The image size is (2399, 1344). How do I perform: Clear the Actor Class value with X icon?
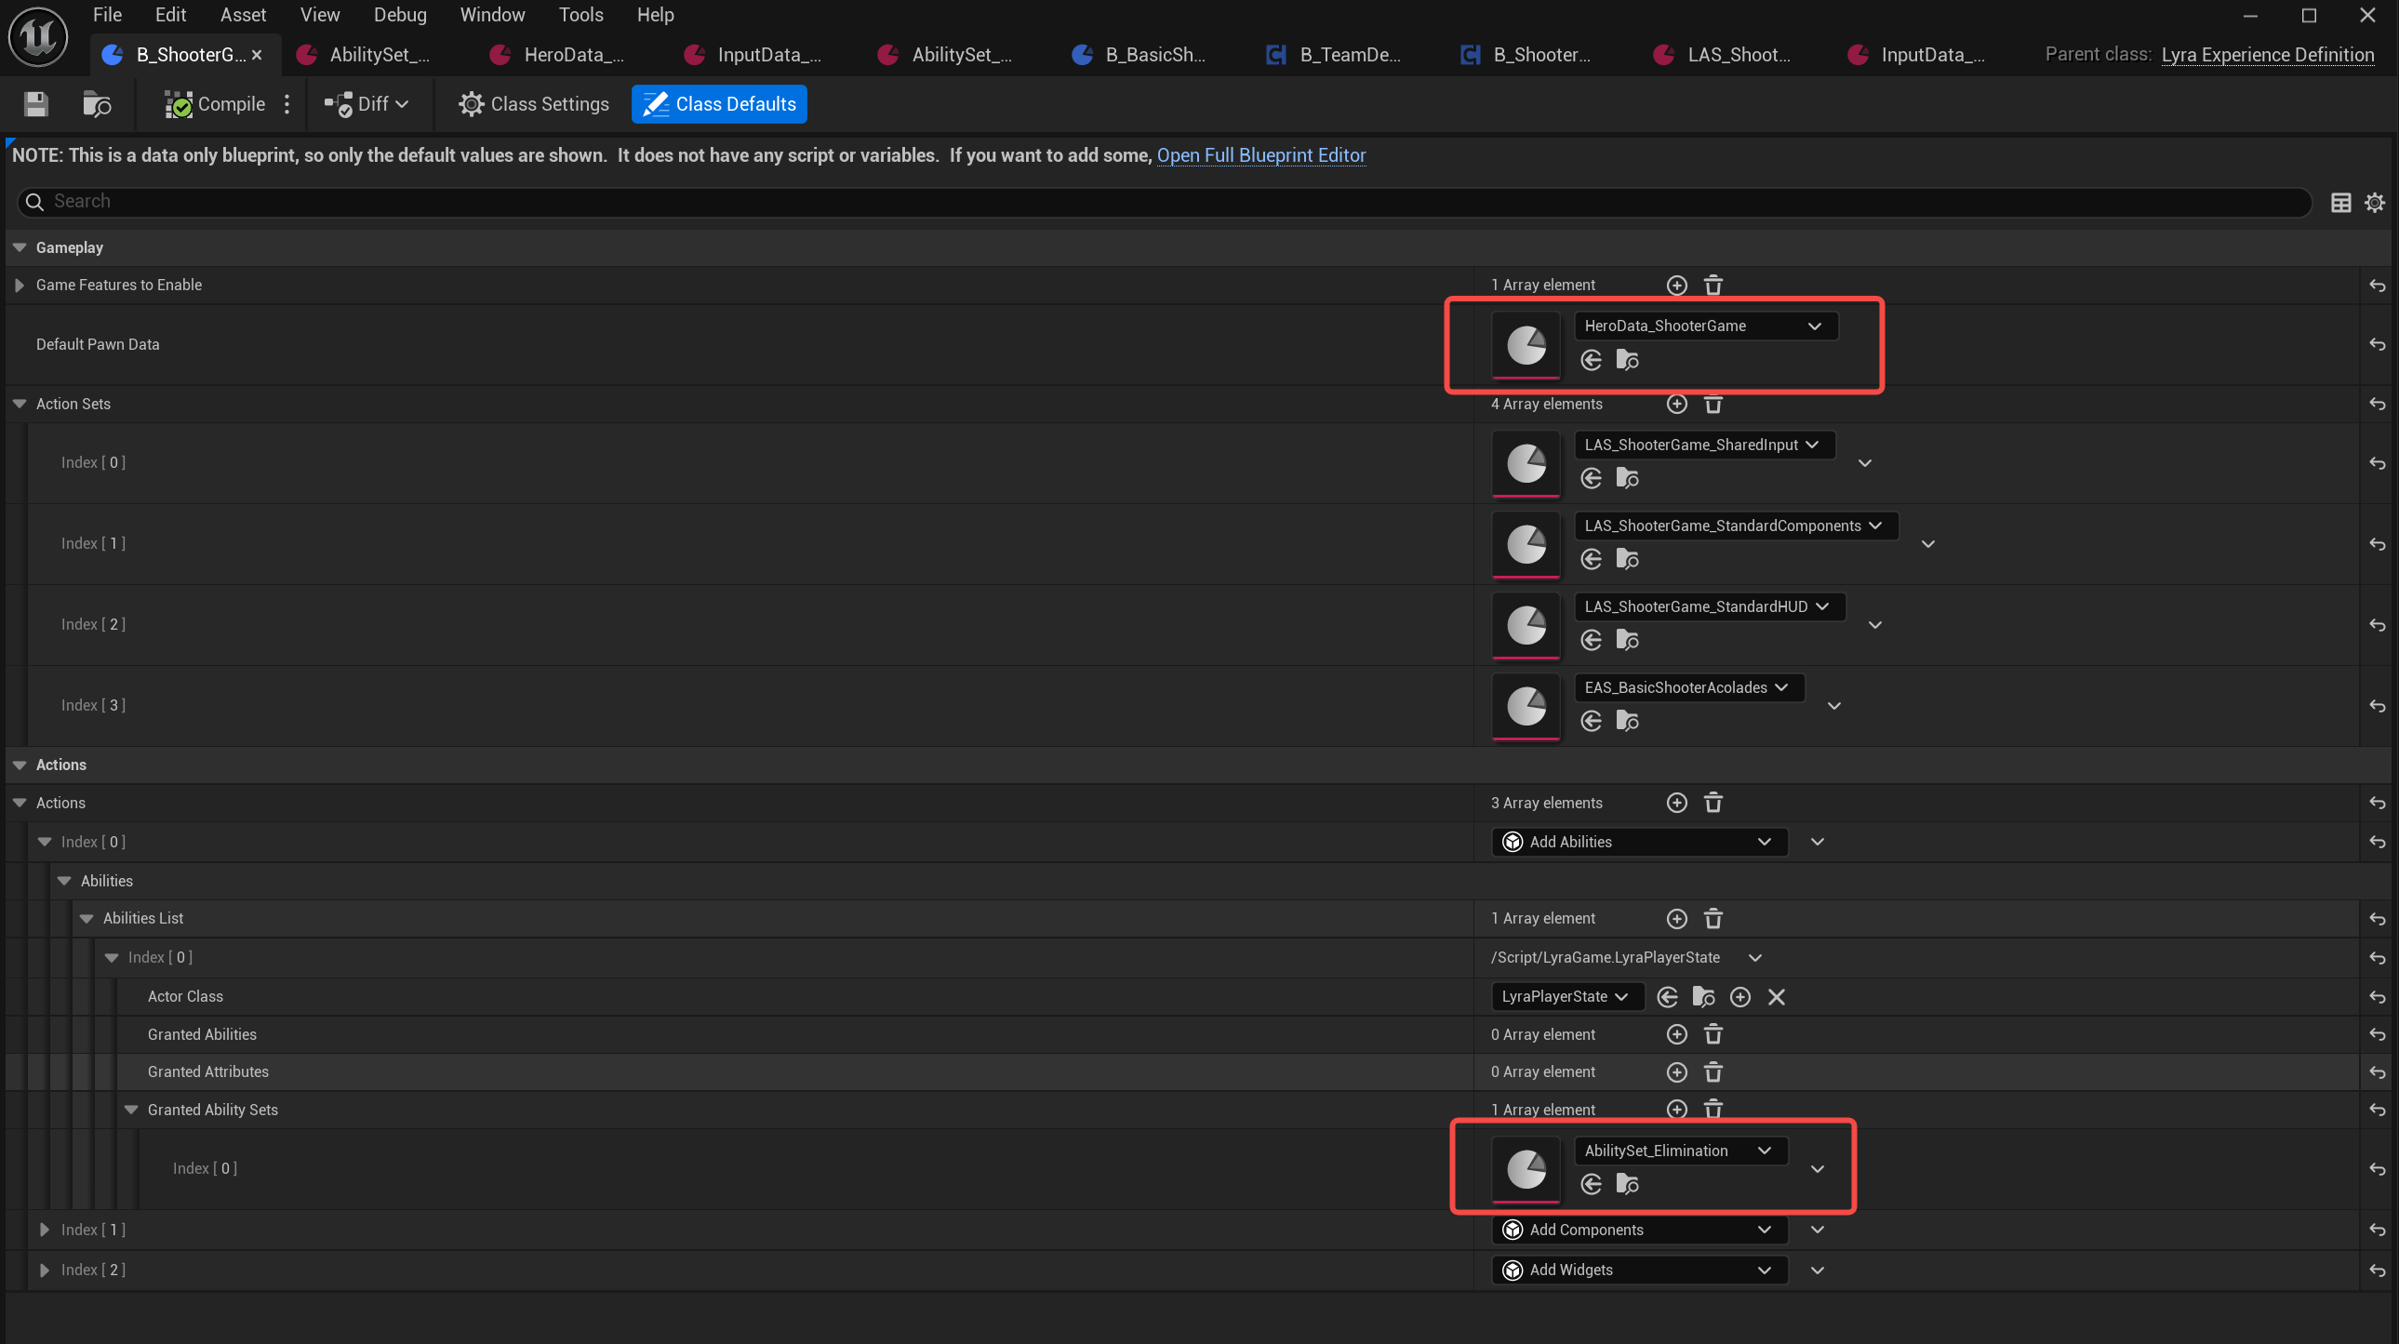(x=1776, y=997)
